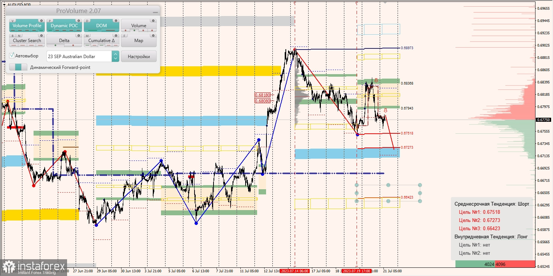The width and height of the screenshot is (553, 276).
Task: Click the contract dropdown stepper arrows
Action: pos(116,56)
